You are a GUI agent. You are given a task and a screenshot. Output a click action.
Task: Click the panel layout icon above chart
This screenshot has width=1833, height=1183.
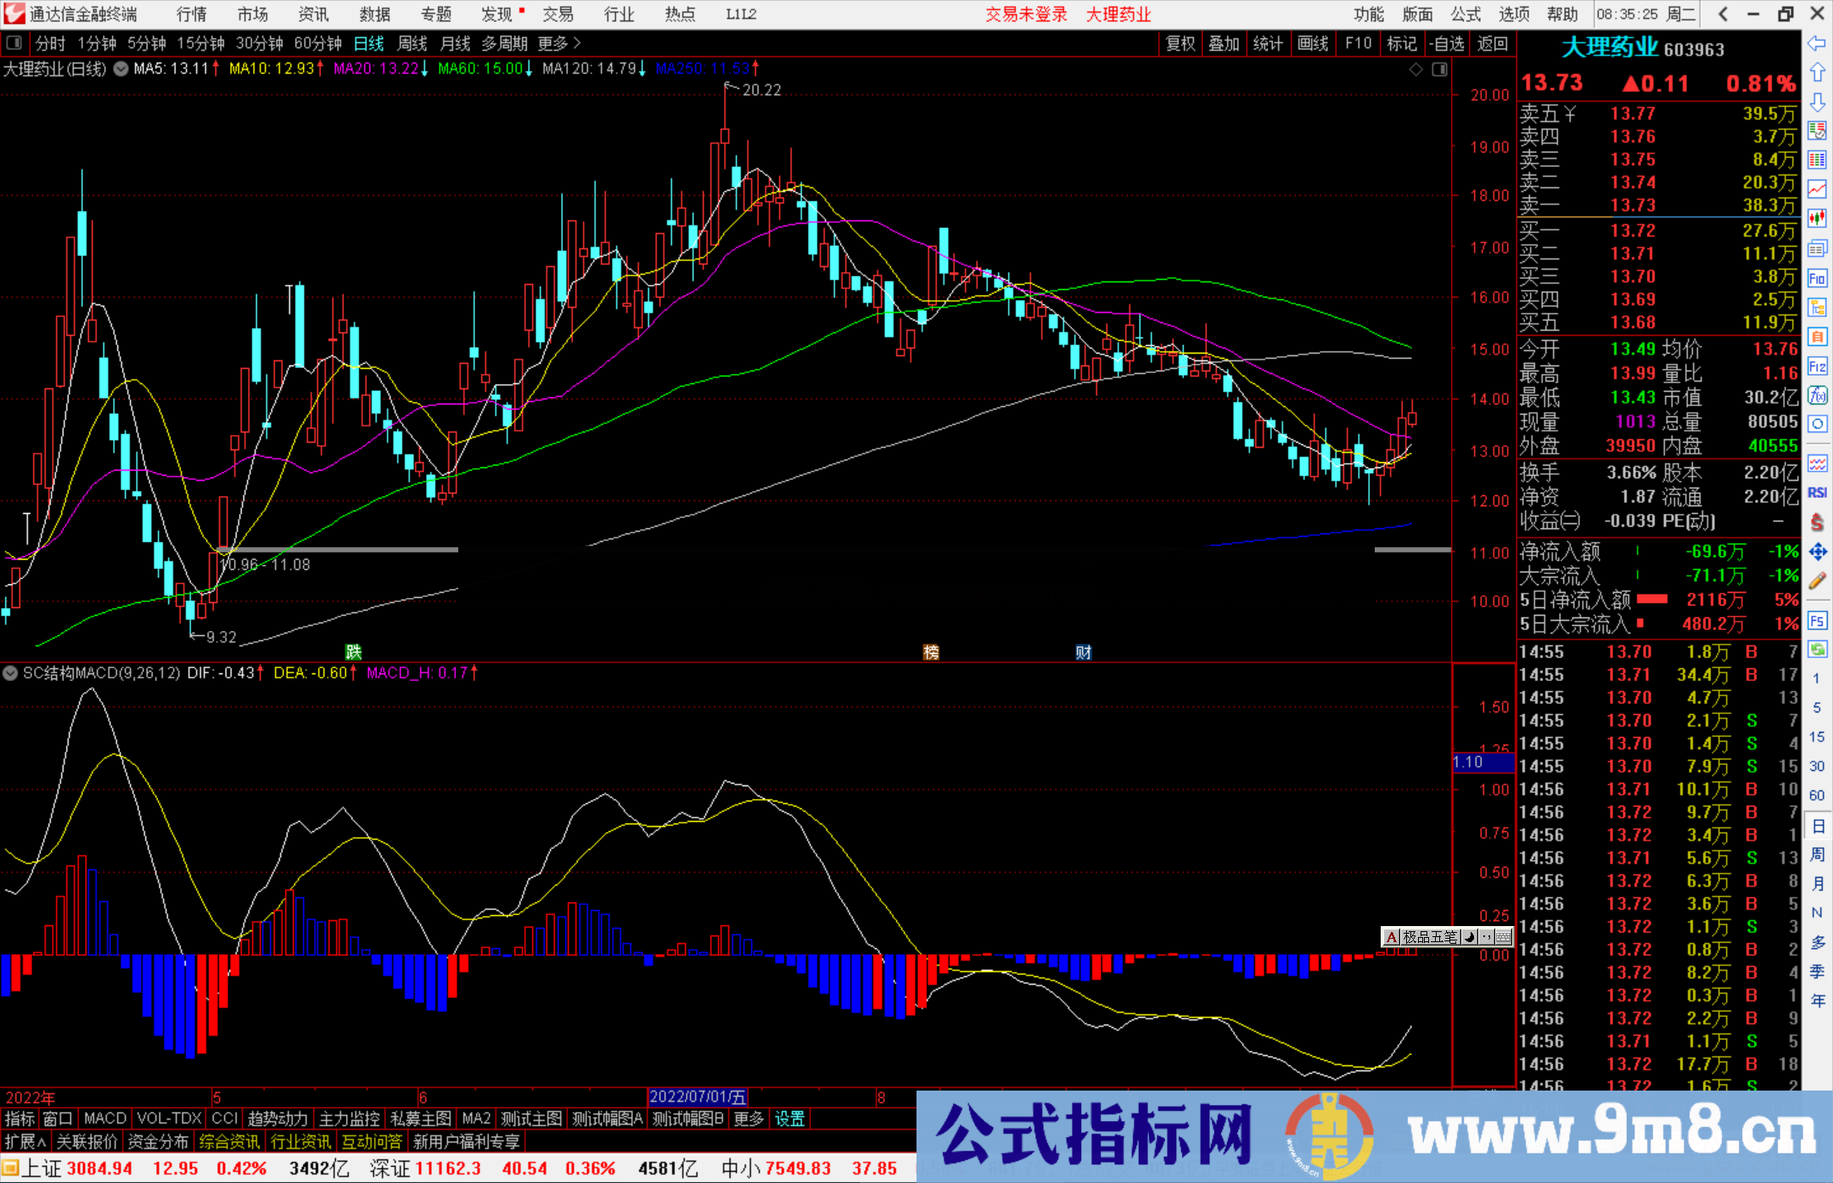click(x=1439, y=70)
